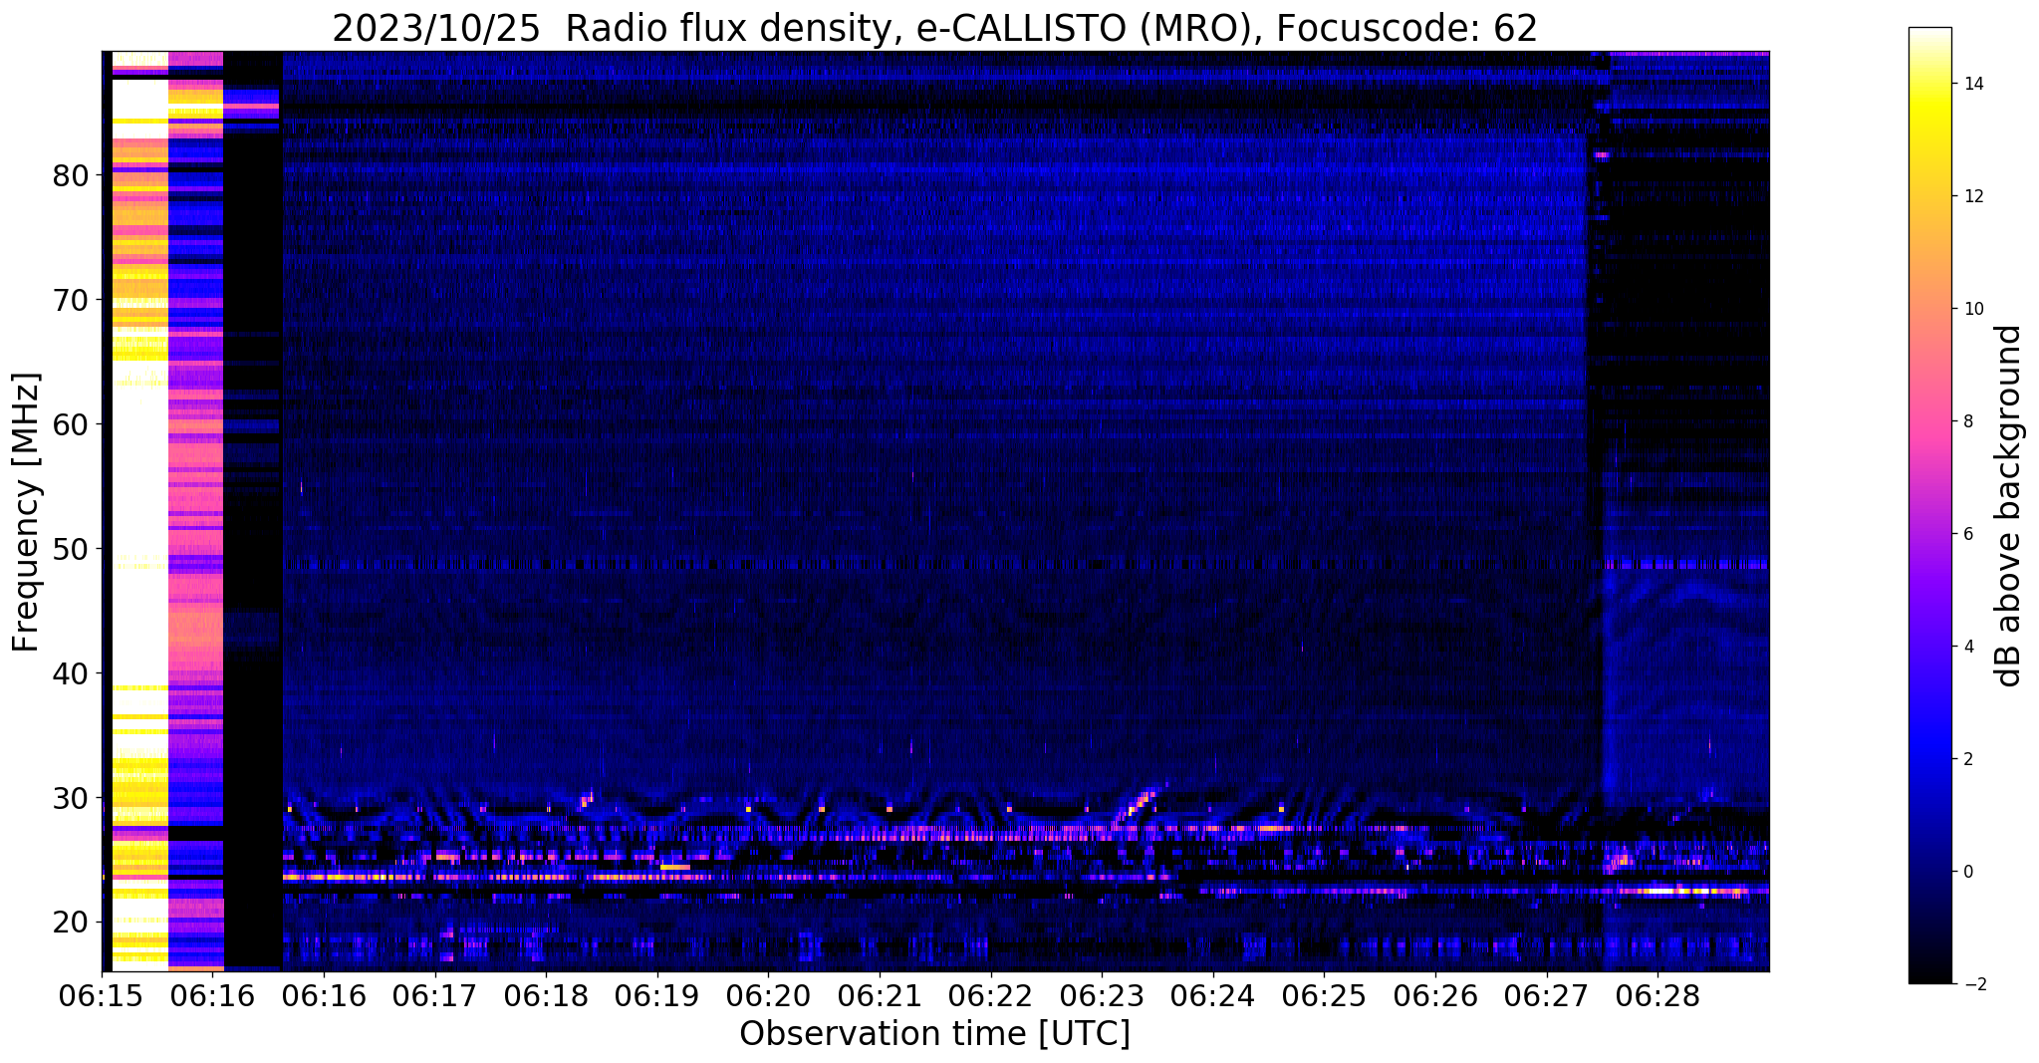Click the 60 MHz frequency tick label
Screen dimensions: 2039x1063
point(70,424)
